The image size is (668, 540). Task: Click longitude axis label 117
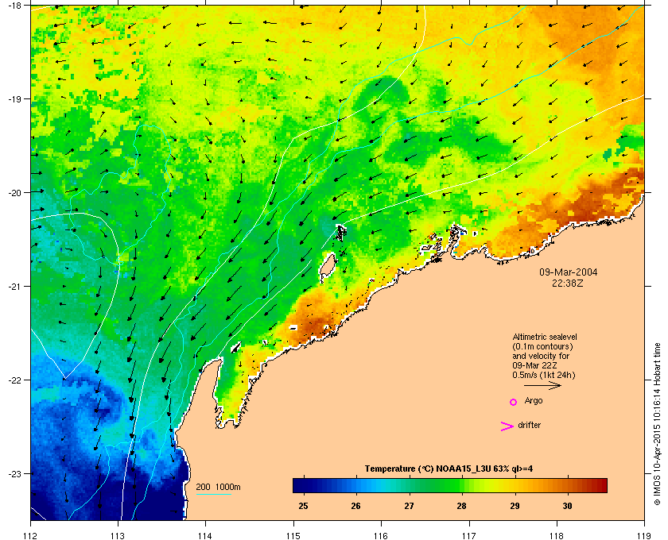click(x=468, y=536)
